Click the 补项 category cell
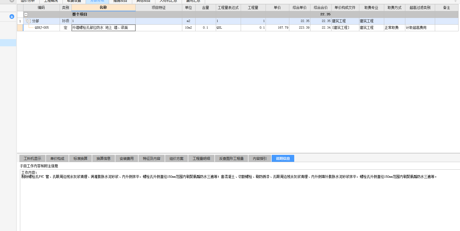This screenshot has width=460, height=231. pos(66,21)
